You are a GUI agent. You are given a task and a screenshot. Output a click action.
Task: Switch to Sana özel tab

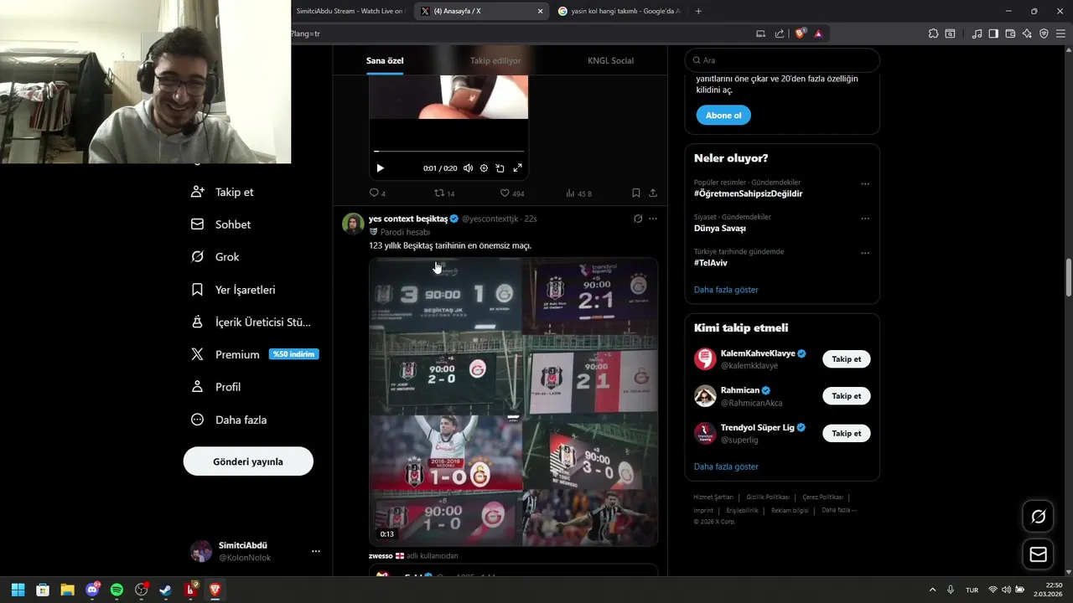point(385,60)
